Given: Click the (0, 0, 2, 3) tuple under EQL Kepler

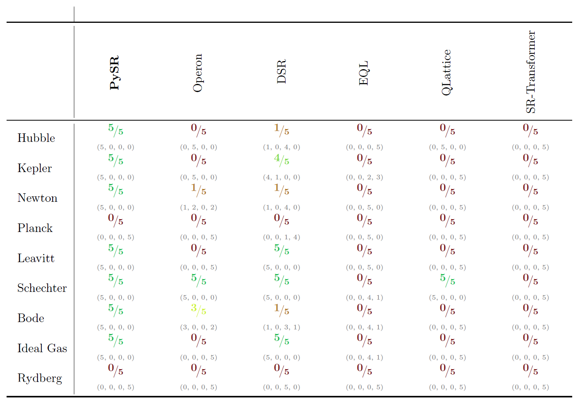Looking at the screenshot, I should (x=364, y=177).
